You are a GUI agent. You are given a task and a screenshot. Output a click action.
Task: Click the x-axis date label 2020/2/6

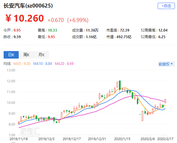[x=148, y=139]
